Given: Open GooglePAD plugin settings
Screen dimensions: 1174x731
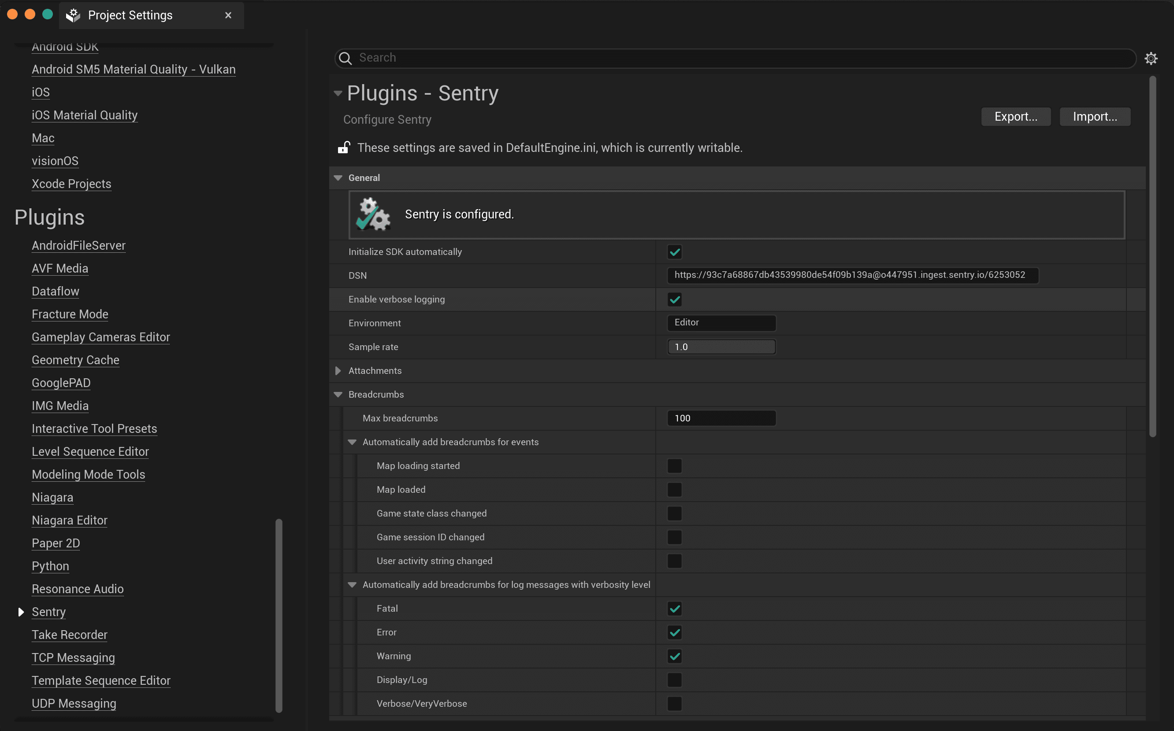Looking at the screenshot, I should click(61, 383).
